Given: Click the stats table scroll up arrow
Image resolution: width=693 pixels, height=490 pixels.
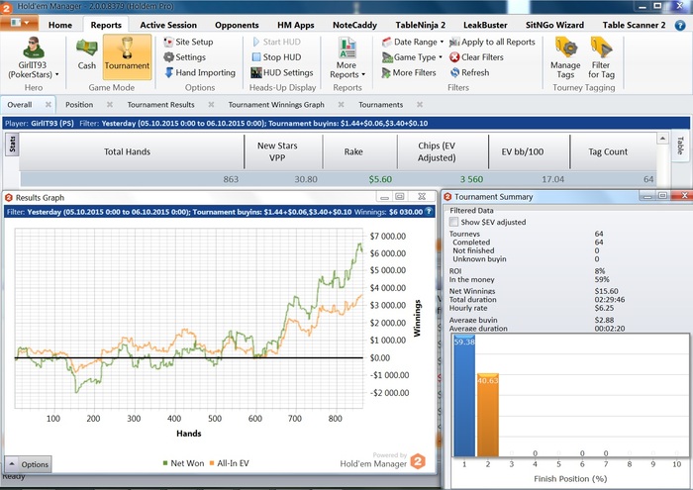Looking at the screenshot, I should point(662,139).
